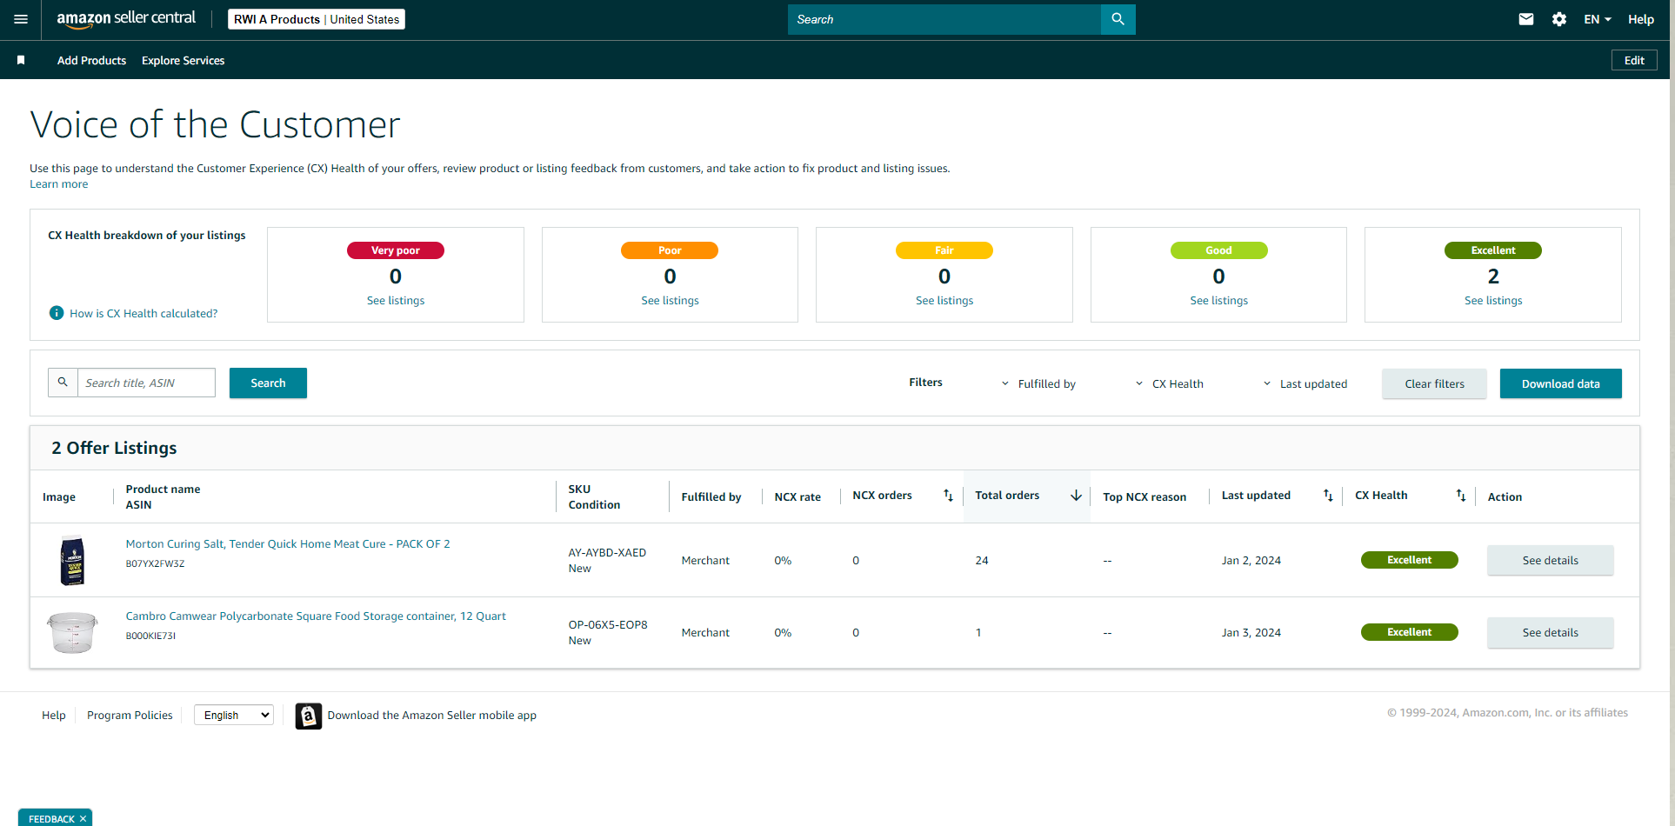Open the Explore Services menu item
Image resolution: width=1675 pixels, height=826 pixels.
183,60
